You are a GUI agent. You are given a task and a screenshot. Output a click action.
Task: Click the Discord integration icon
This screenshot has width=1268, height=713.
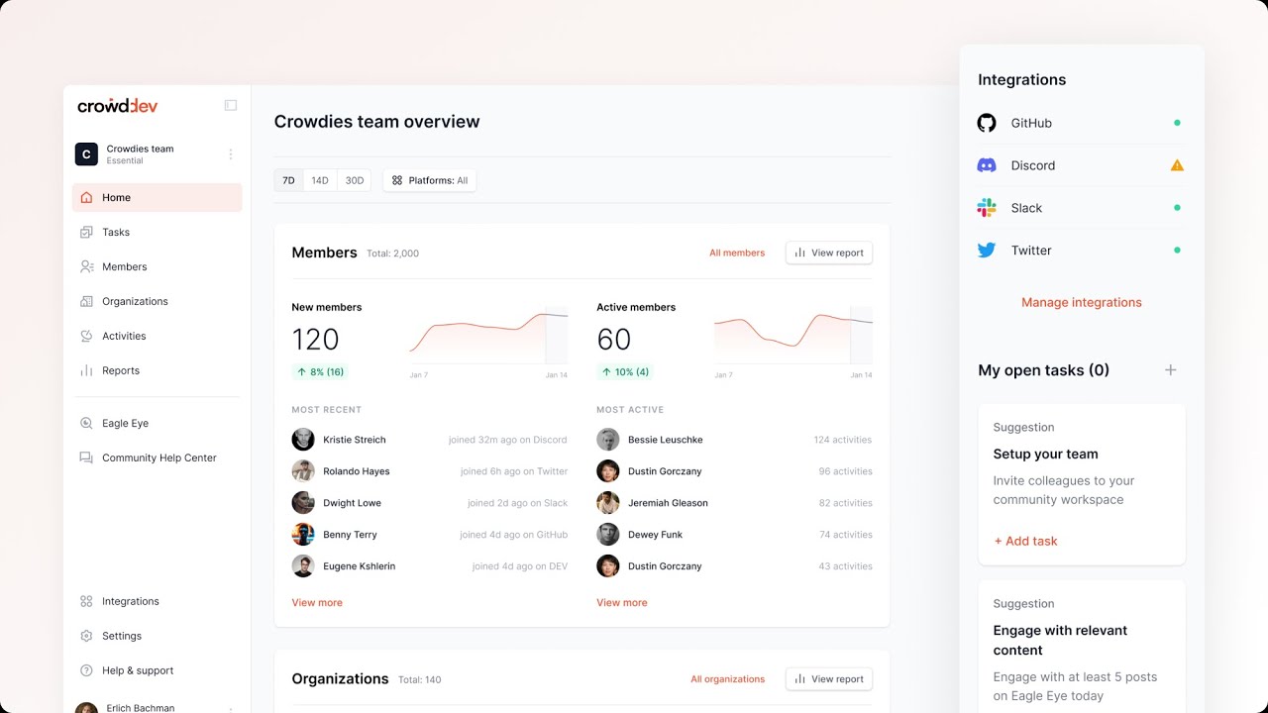point(987,165)
